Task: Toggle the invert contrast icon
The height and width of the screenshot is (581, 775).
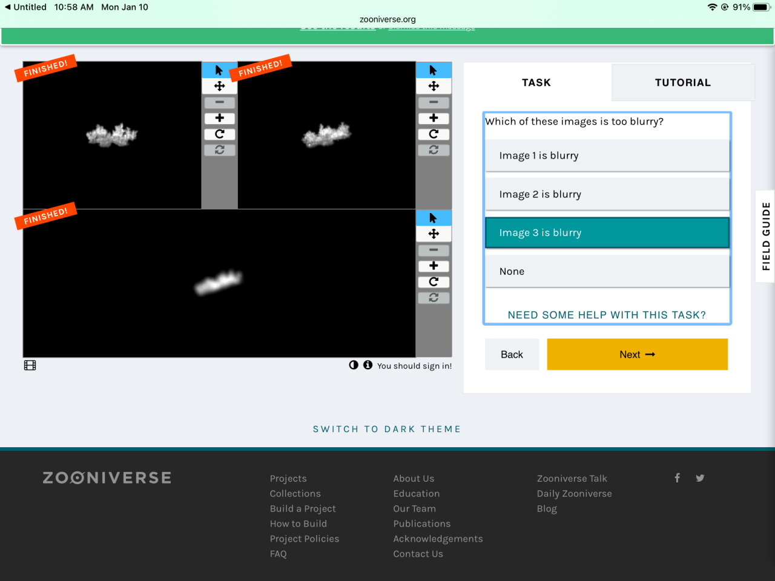Action: pos(354,365)
